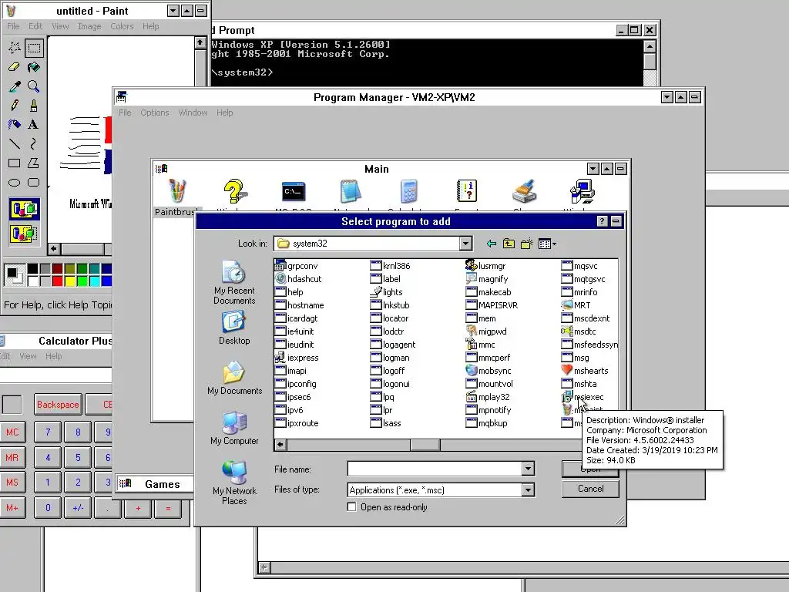The width and height of the screenshot is (789, 592).
Task: Go to Desktop in the places bar
Action: click(x=234, y=328)
